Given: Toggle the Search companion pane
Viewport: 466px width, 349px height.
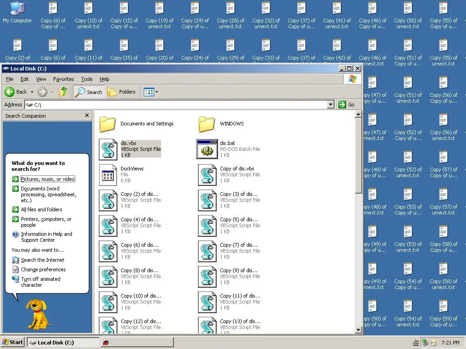Looking at the screenshot, I should 89,92.
